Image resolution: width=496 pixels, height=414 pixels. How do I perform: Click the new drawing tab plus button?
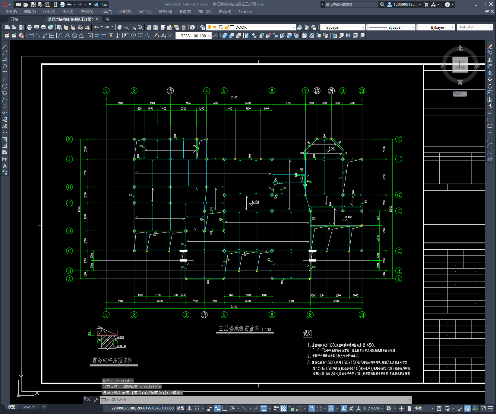108,19
